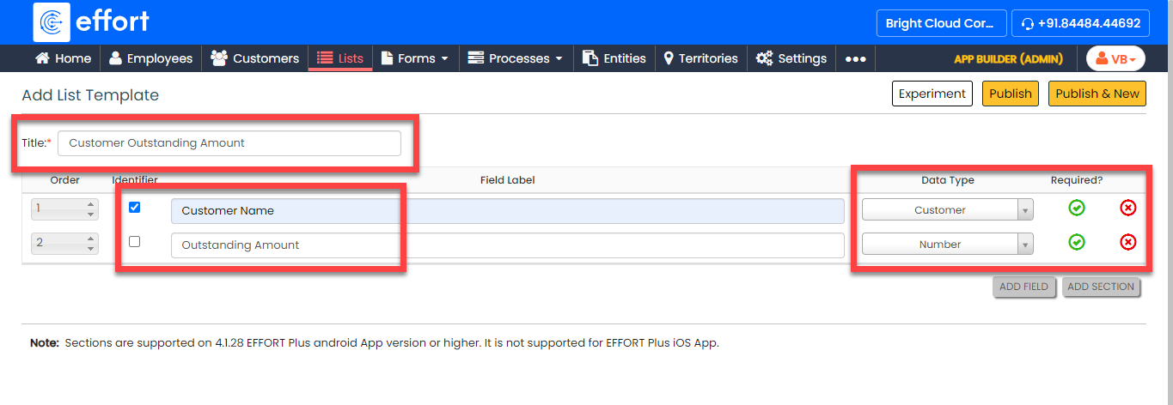1173x405 pixels.
Task: Delete the Outstanding Amount field row
Action: (x=1127, y=243)
